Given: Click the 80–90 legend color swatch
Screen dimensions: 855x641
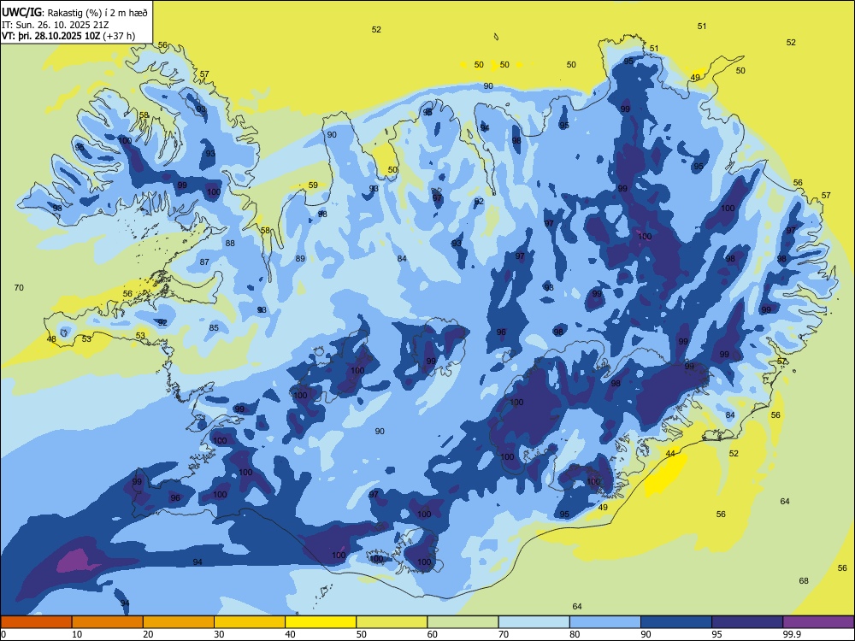Looking at the screenshot, I should point(604,622).
